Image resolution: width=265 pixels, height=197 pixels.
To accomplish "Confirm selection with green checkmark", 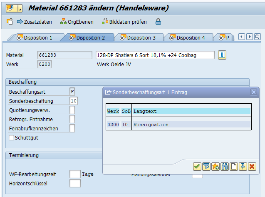I will click(x=197, y=167).
